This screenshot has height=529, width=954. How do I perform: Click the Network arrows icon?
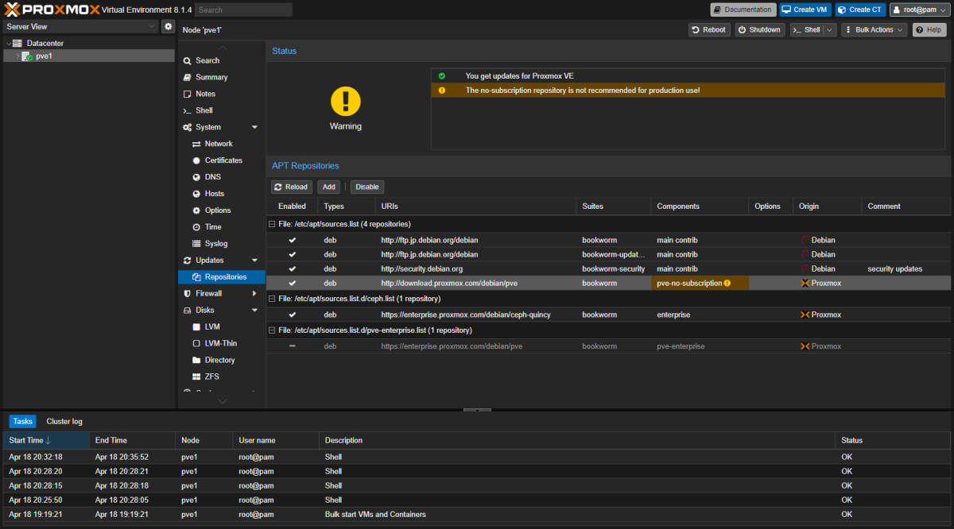point(196,144)
